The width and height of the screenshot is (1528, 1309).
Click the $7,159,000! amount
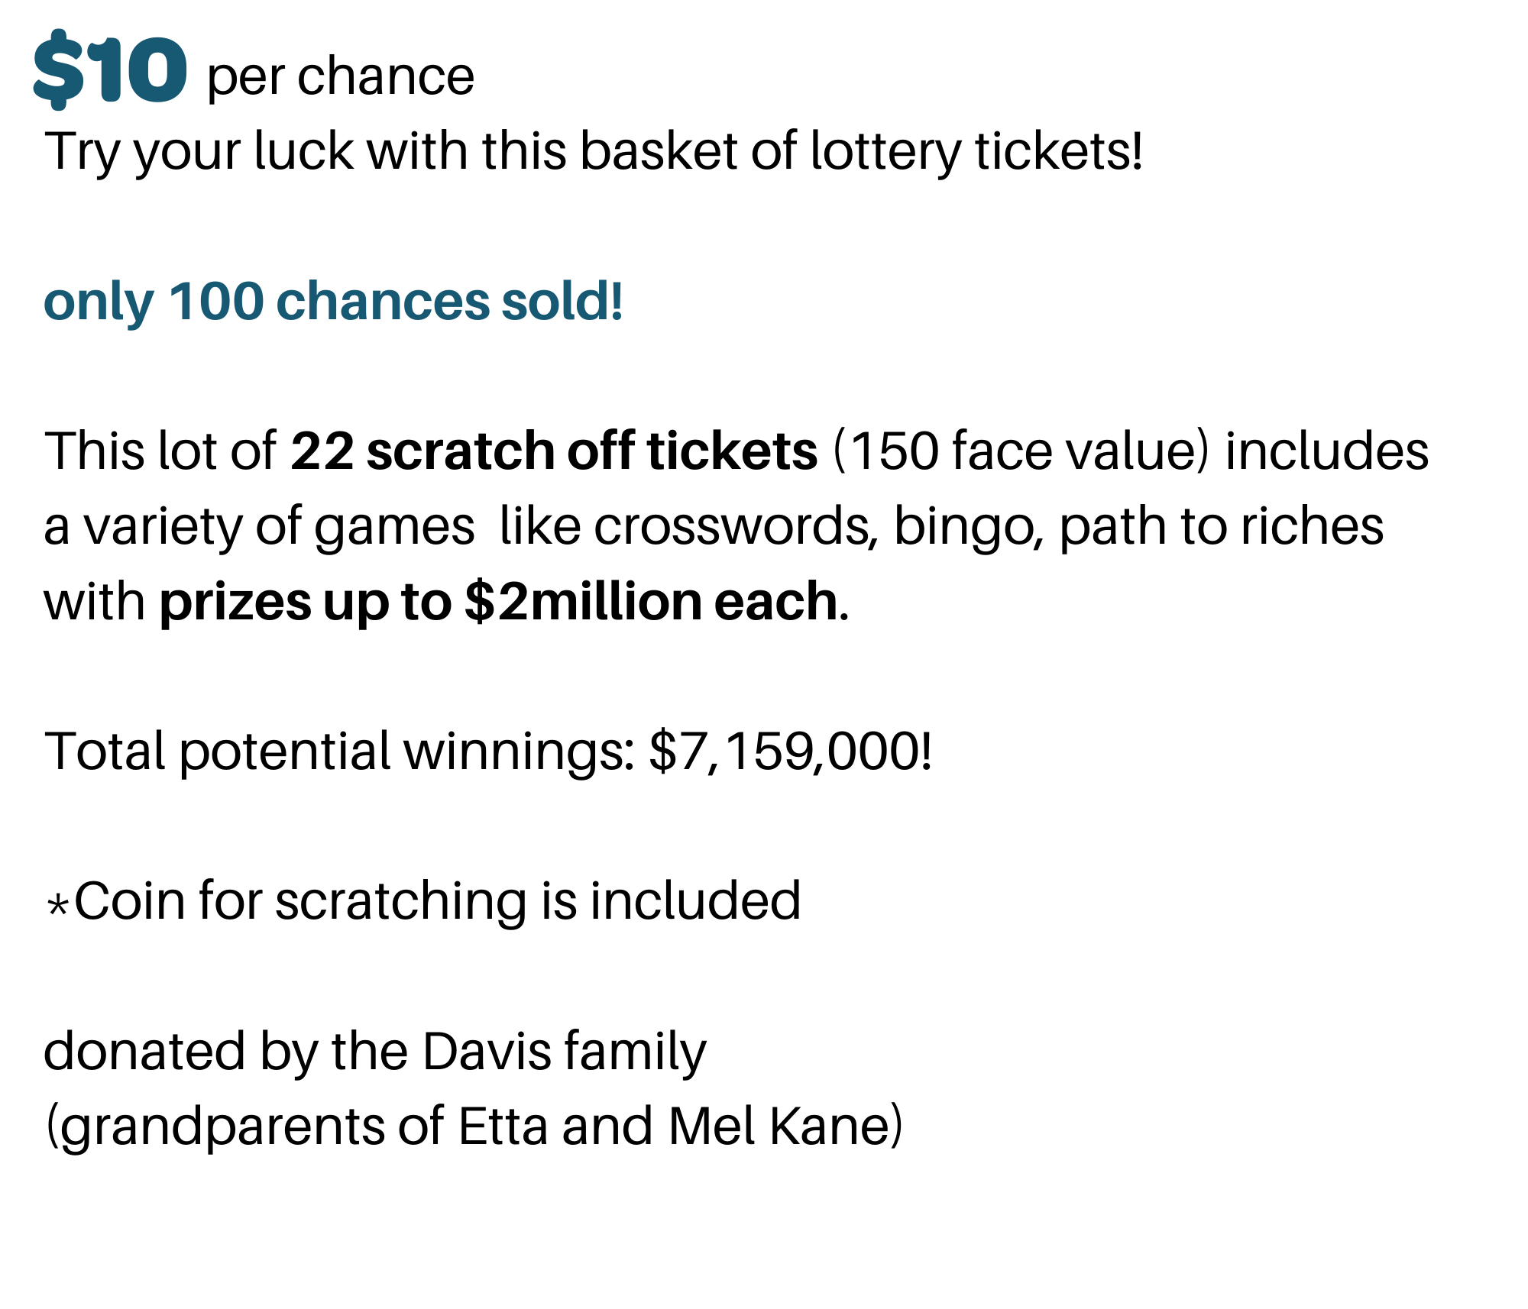(790, 751)
